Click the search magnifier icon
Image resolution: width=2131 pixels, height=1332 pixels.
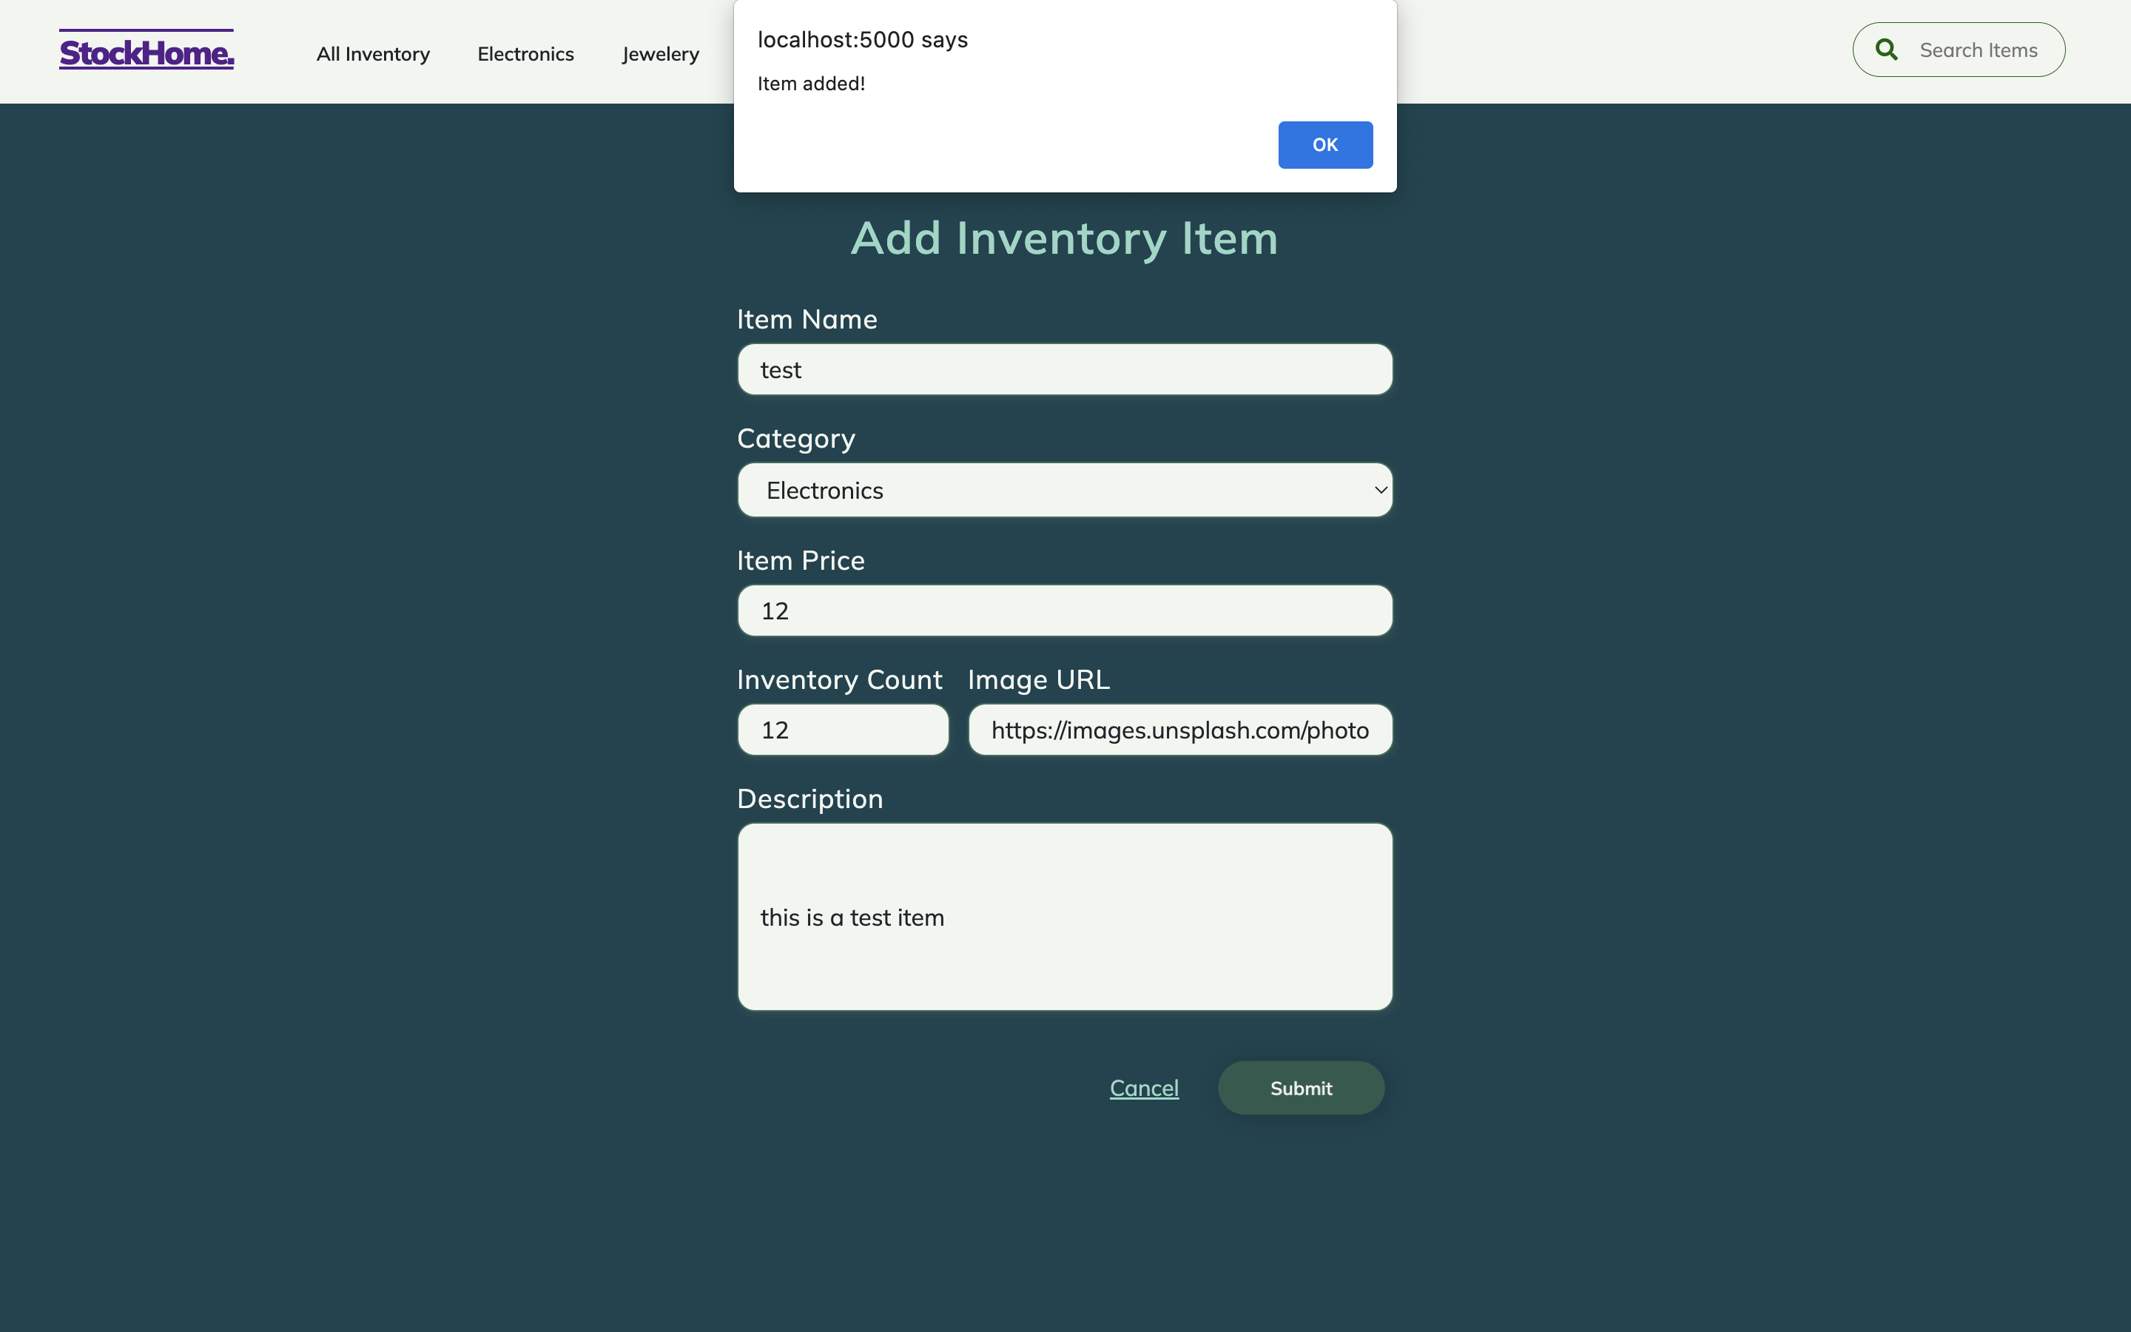tap(1886, 50)
